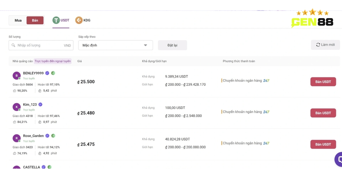Click thumbs-up icon next to 74,19%
Viewport: 342px width, 179px height.
[14, 153]
